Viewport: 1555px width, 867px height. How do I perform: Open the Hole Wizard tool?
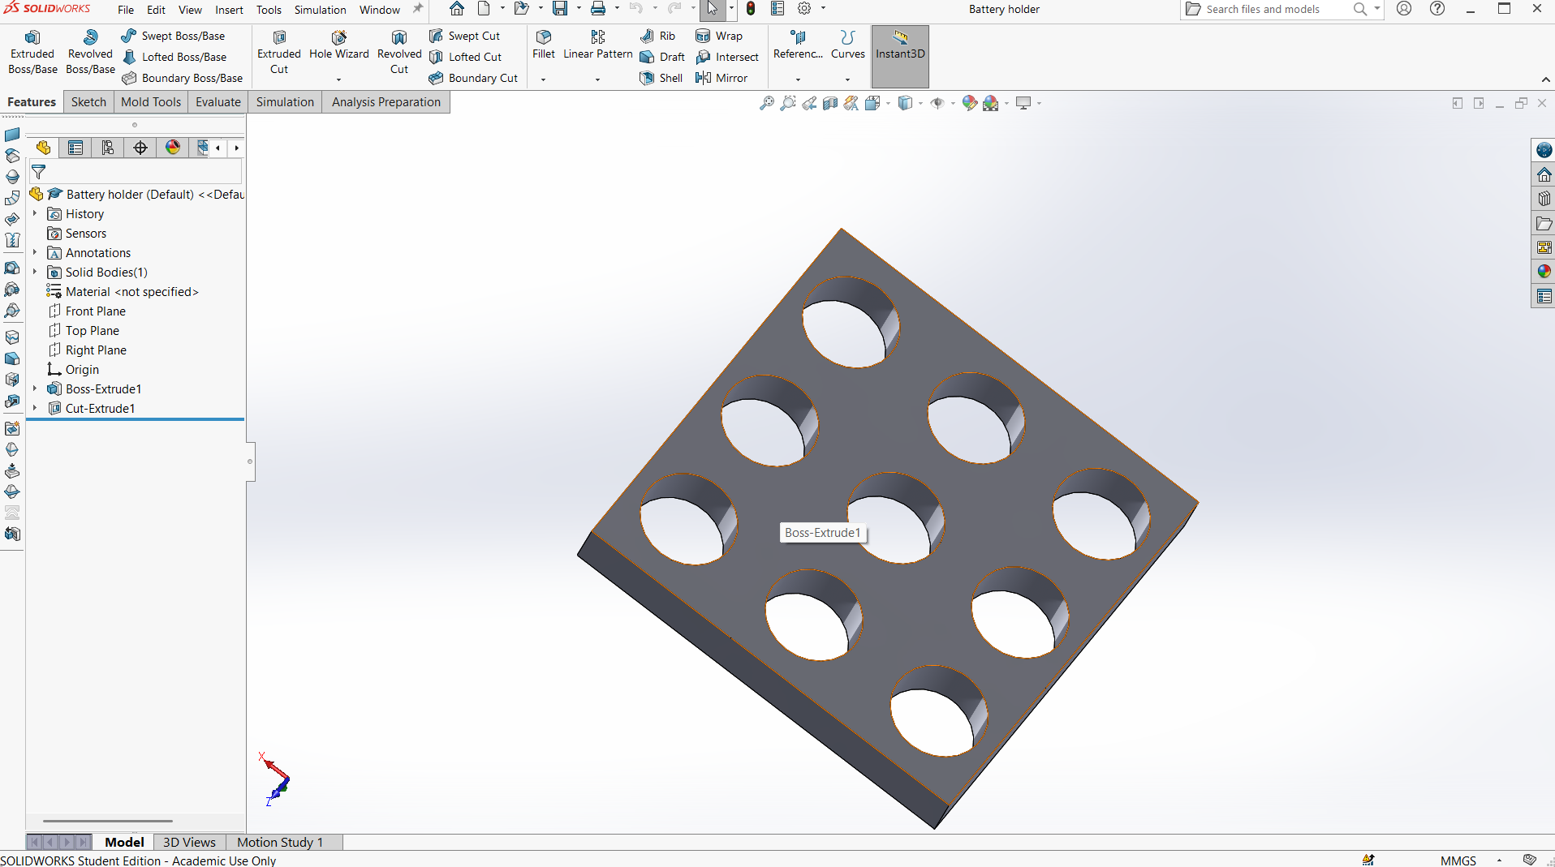[x=339, y=46]
